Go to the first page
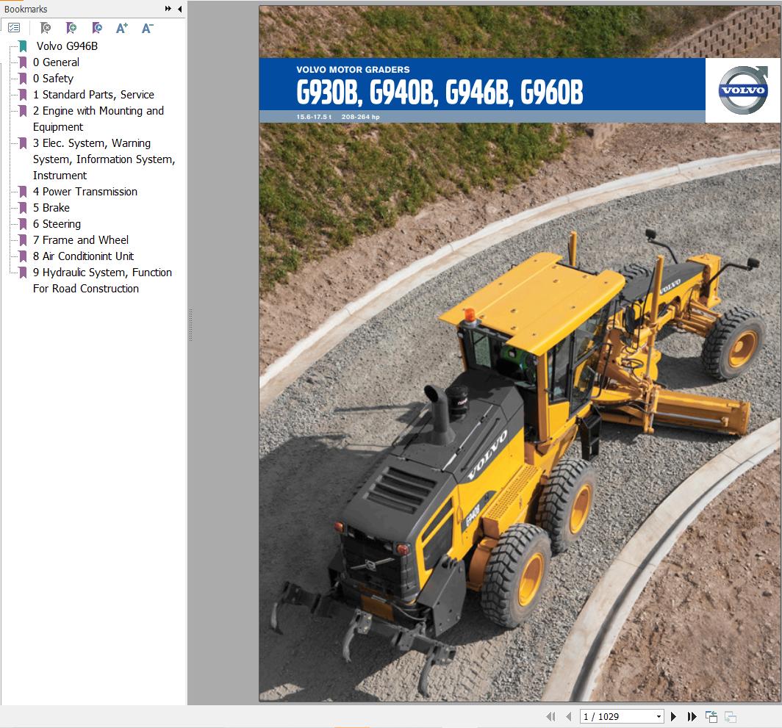 pos(551,716)
